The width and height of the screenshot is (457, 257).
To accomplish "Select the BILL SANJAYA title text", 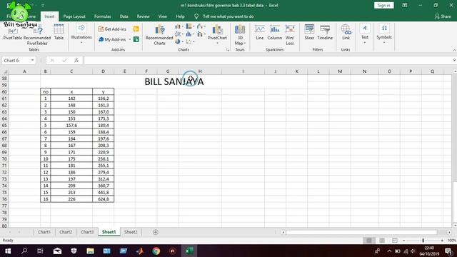I will (x=174, y=81).
